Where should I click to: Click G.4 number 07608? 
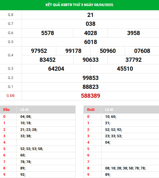click(142, 51)
